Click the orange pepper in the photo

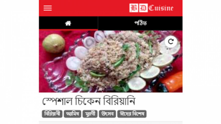(x=172, y=82)
